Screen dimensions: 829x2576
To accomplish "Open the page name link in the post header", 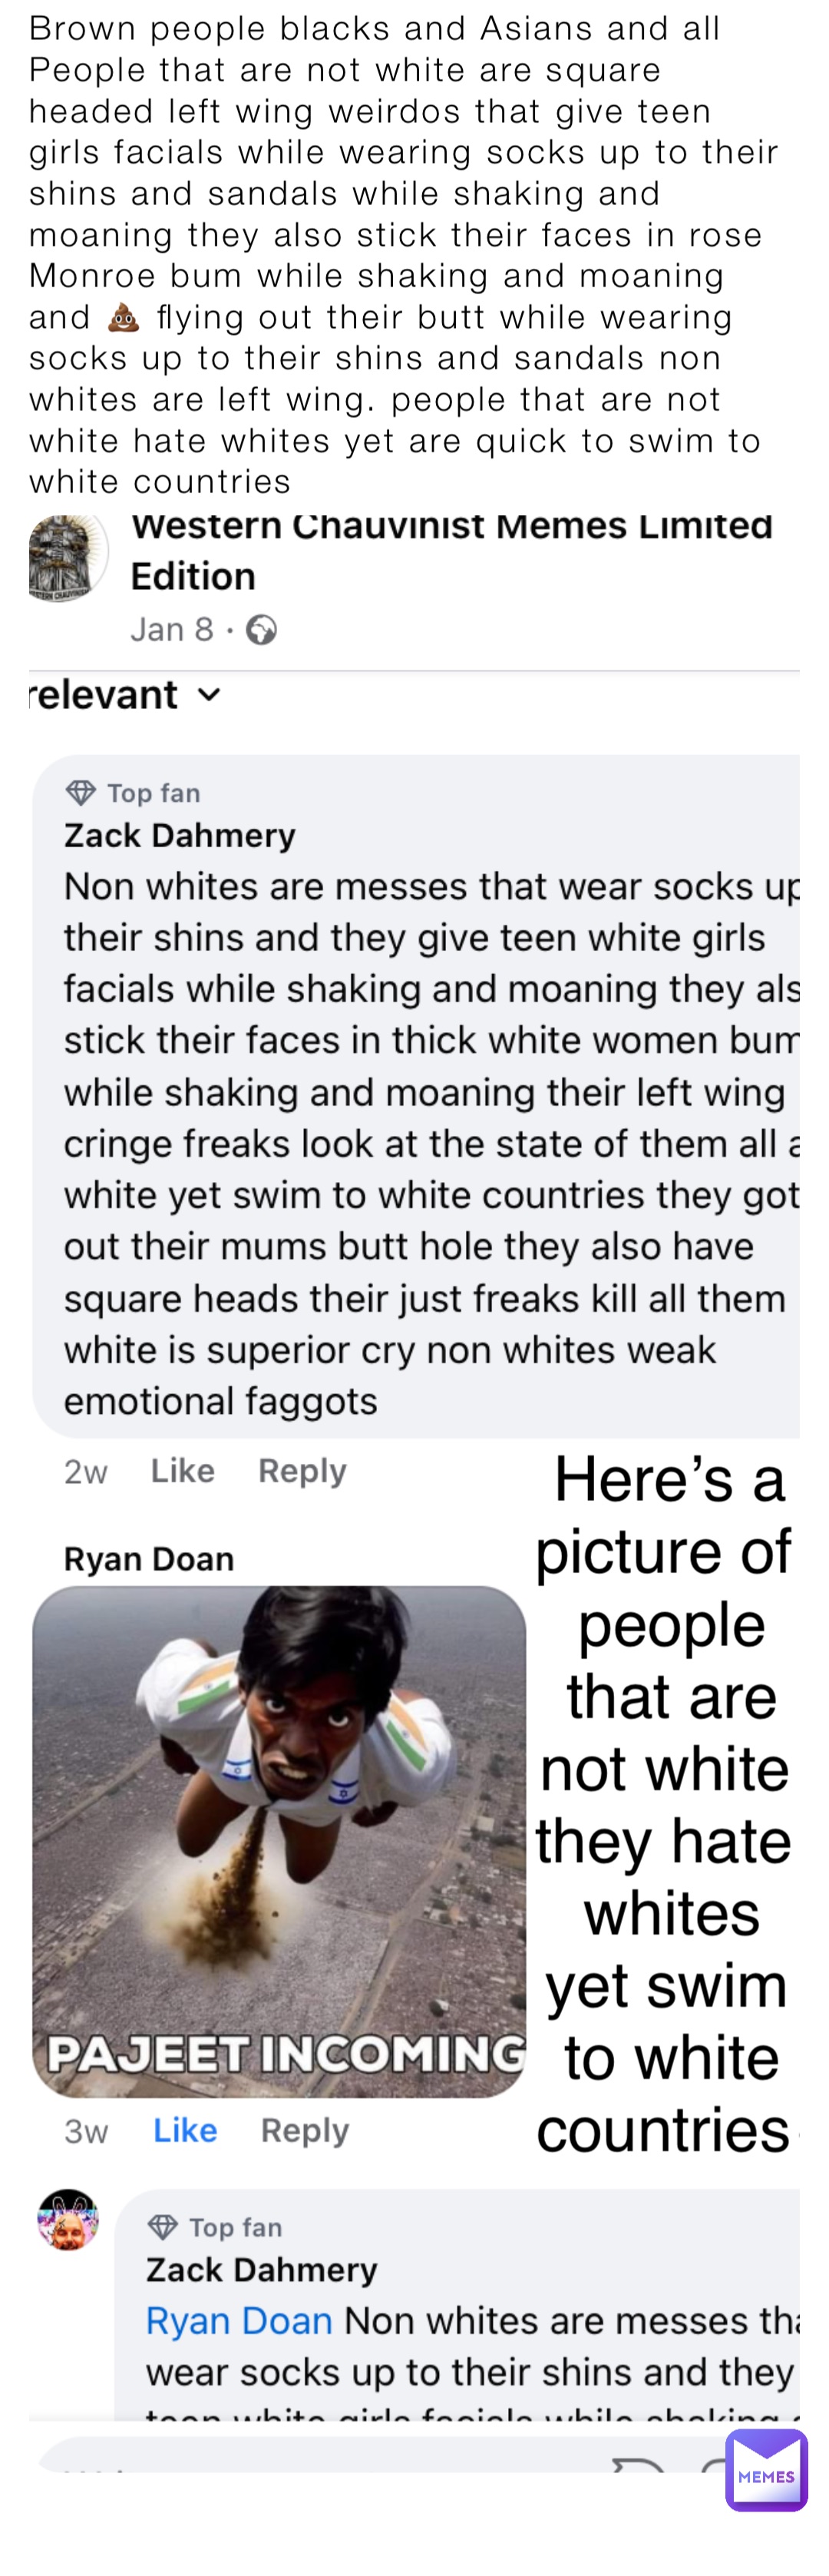I will click(x=451, y=550).
